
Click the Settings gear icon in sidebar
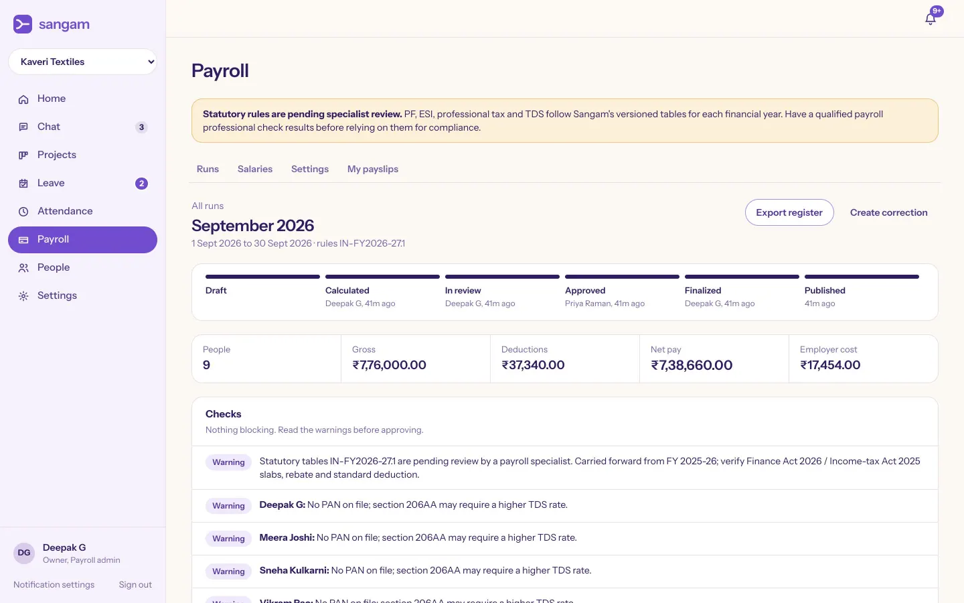point(23,296)
